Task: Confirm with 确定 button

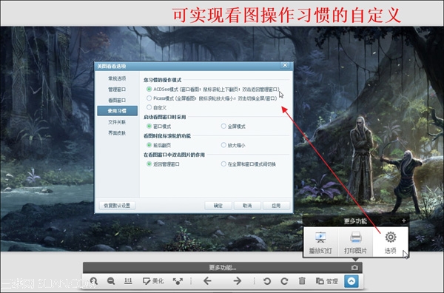Action: coord(218,206)
